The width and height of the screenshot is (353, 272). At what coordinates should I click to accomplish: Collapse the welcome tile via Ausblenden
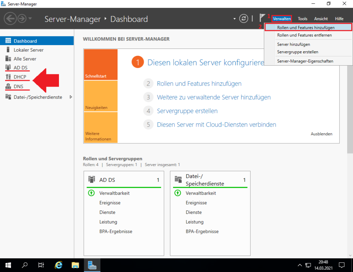click(321, 134)
